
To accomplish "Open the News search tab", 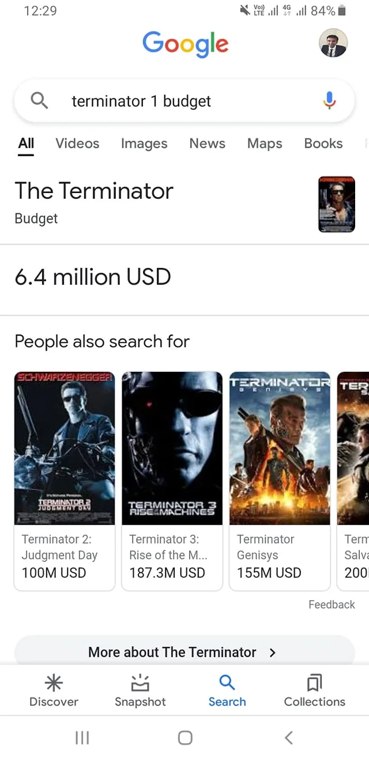I will click(207, 144).
